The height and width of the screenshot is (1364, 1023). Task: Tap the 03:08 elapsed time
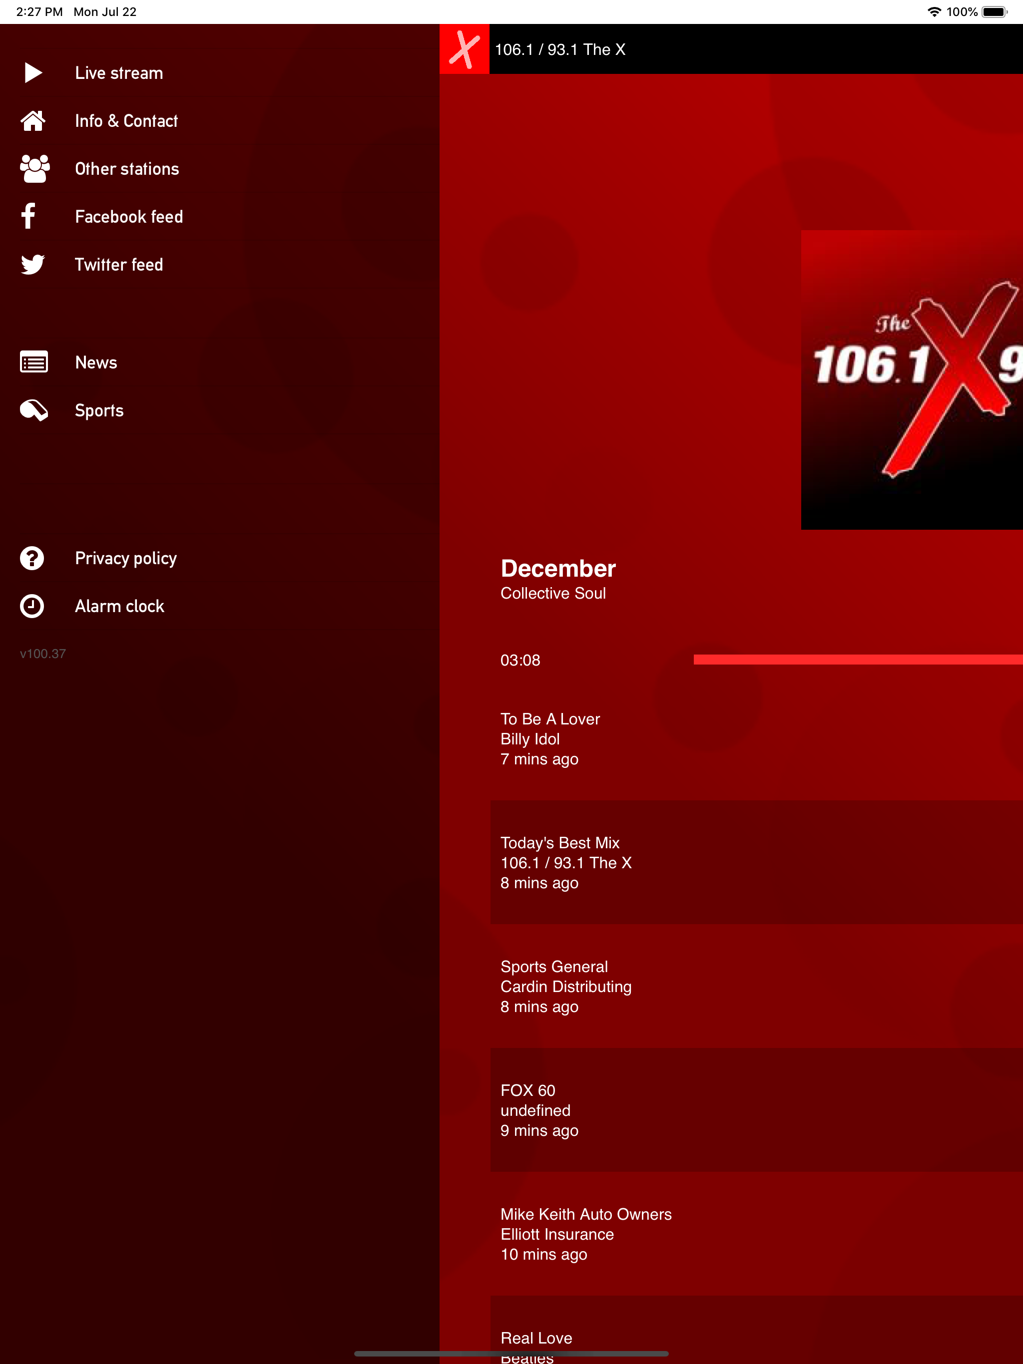point(520,661)
